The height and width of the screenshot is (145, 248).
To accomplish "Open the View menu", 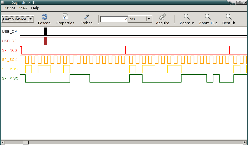I will (23, 8).
